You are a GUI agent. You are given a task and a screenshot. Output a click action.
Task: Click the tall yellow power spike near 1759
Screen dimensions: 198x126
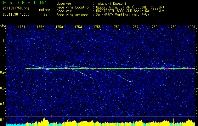[174, 121]
